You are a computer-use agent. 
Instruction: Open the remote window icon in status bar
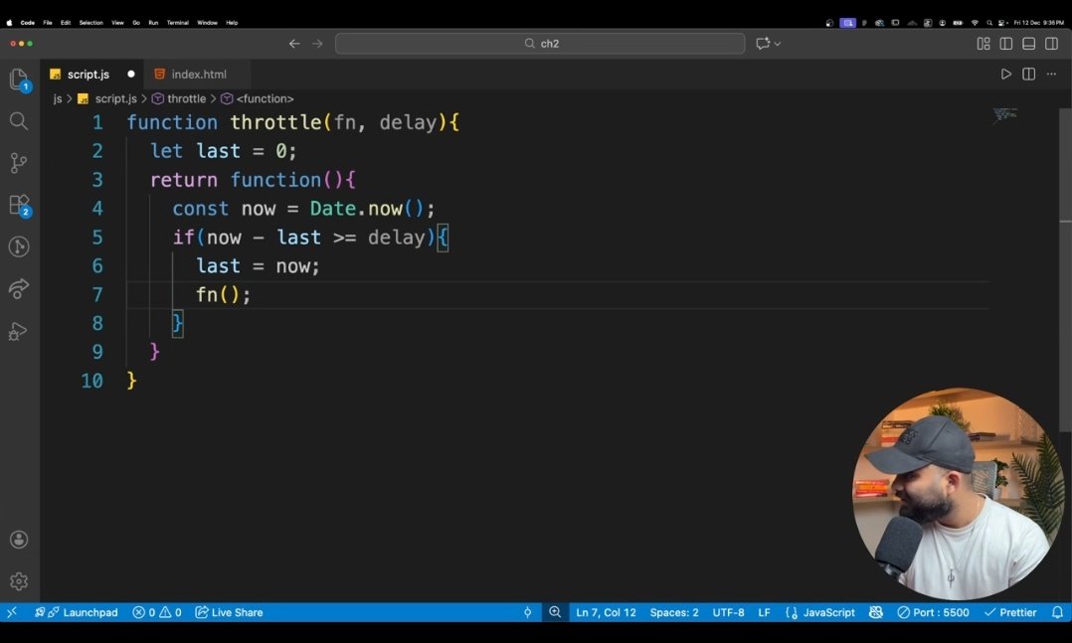(12, 612)
